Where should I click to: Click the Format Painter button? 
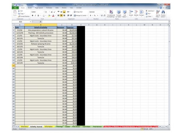point(24,16)
